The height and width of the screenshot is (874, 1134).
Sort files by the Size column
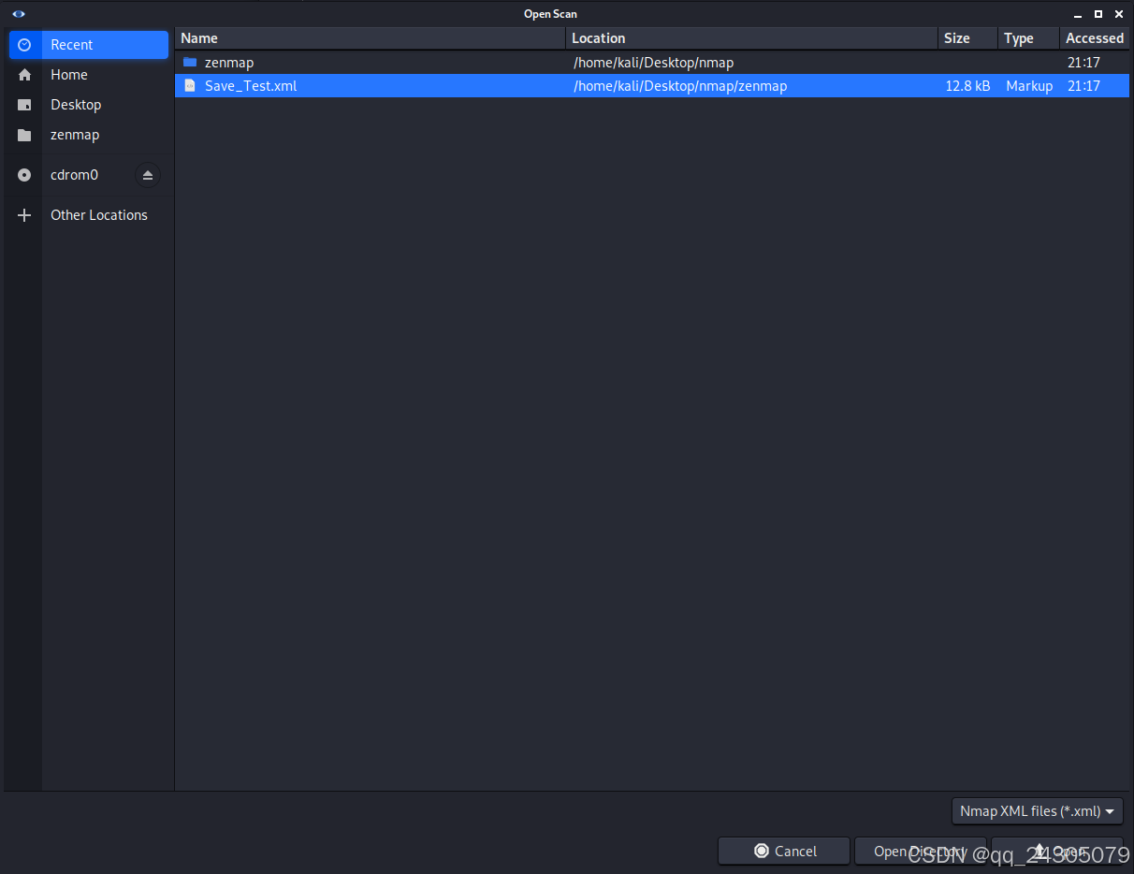click(x=967, y=38)
